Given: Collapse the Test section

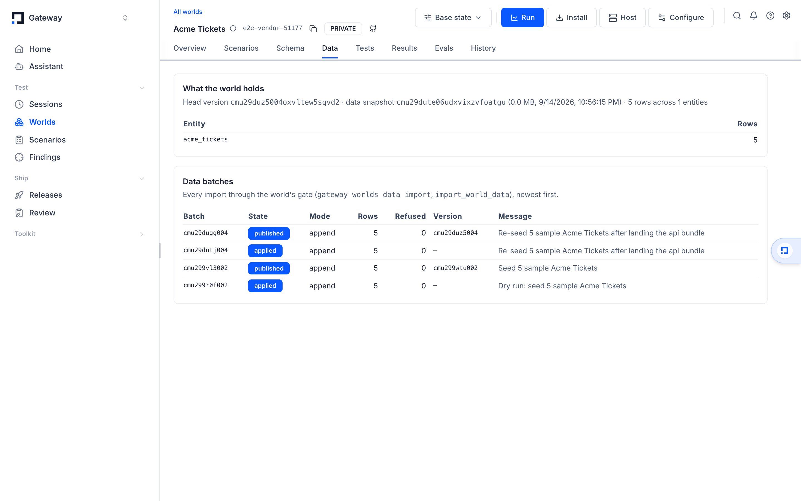Looking at the screenshot, I should 142,88.
